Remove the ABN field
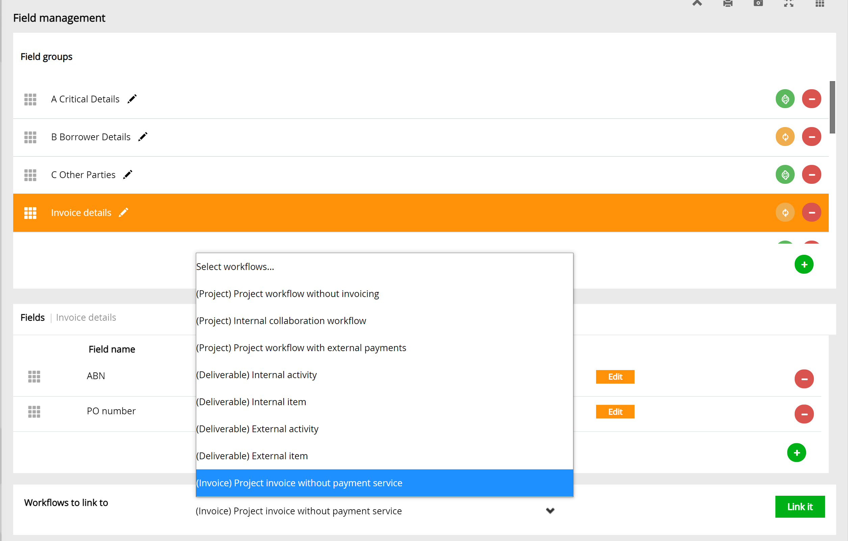The height and width of the screenshot is (541, 848). click(804, 379)
